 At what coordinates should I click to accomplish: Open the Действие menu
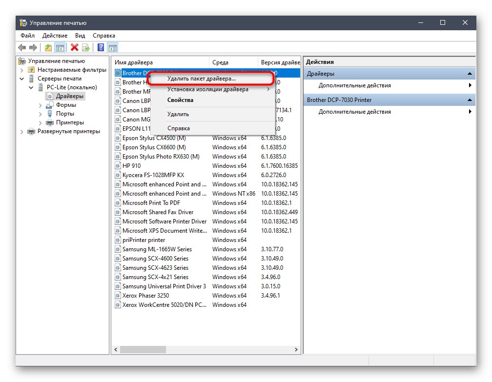55,36
